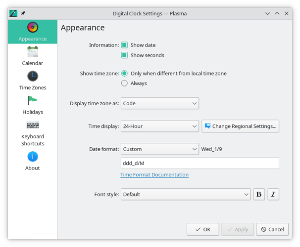Open the Time Format Documentation link
Image resolution: width=300 pixels, height=247 pixels.
[x=154, y=175]
